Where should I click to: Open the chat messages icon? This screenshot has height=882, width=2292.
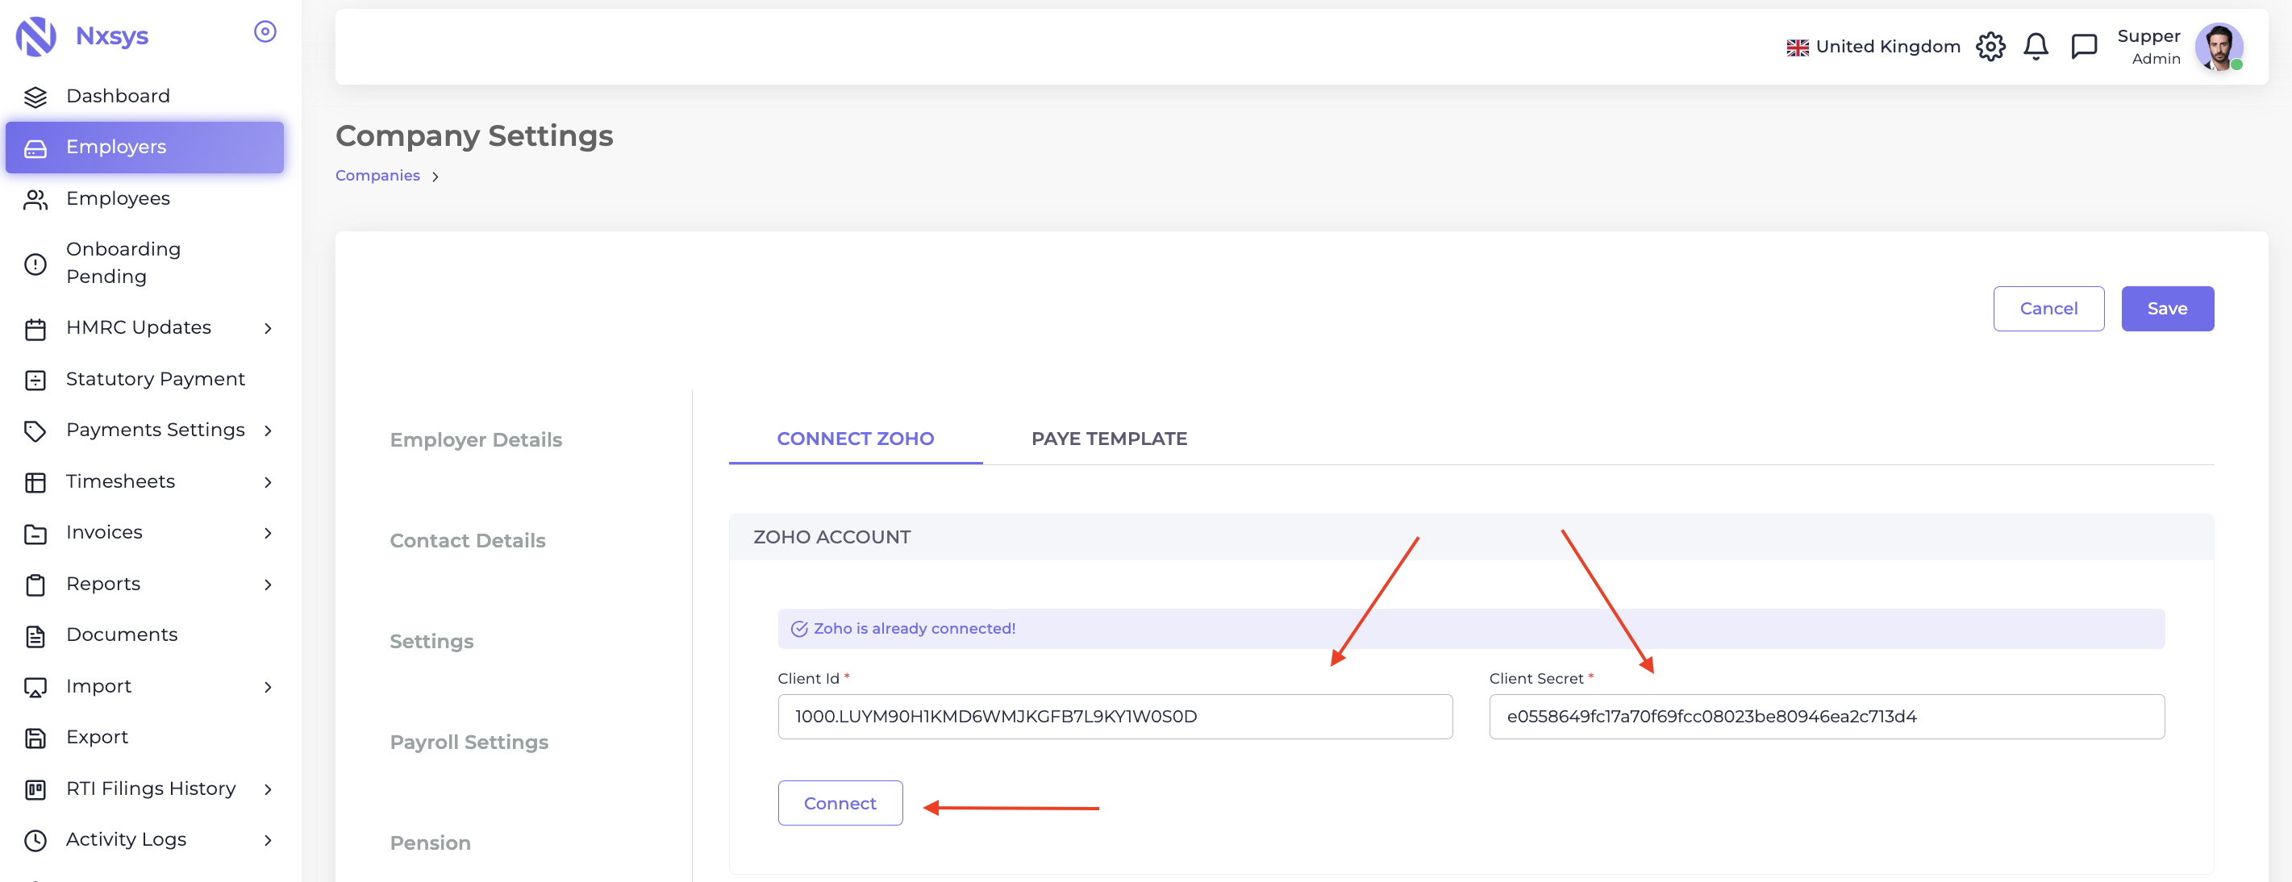(x=2084, y=46)
